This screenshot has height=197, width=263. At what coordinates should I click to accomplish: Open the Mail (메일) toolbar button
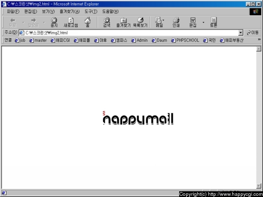tap(158, 22)
